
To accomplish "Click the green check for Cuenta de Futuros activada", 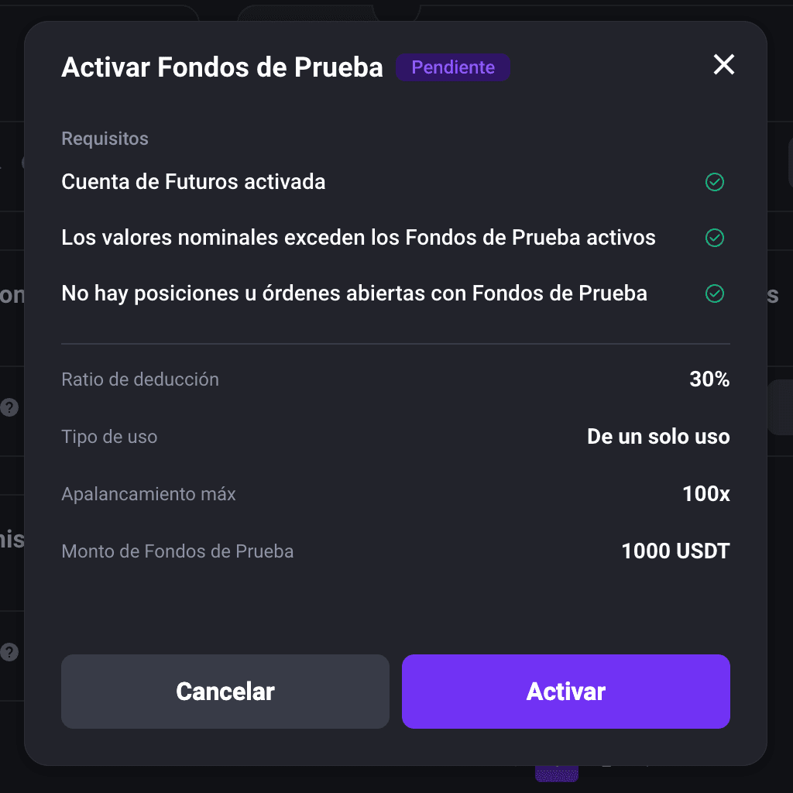I will point(715,182).
